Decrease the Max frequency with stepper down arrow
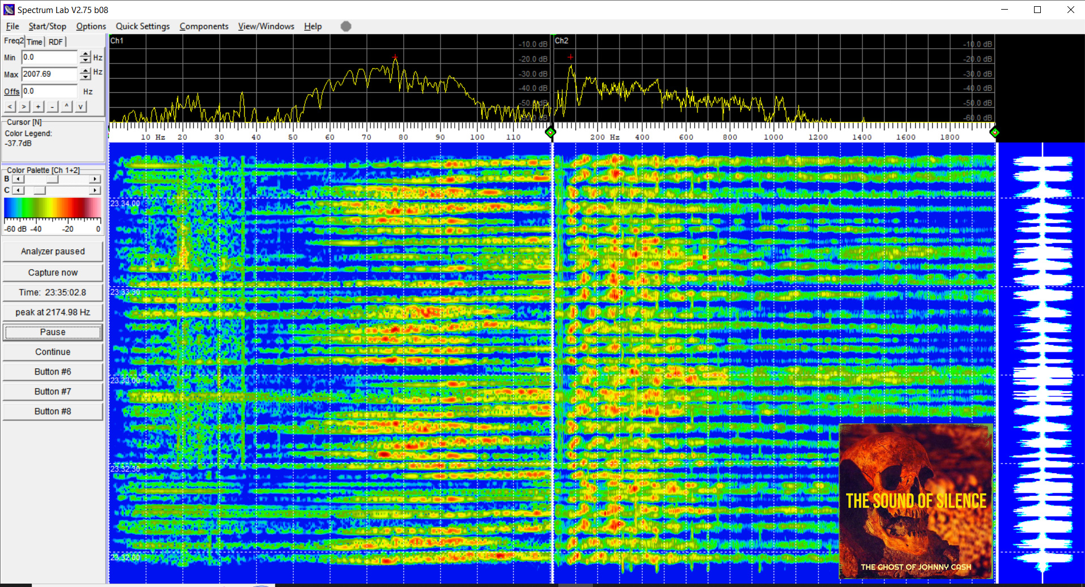 [86, 77]
